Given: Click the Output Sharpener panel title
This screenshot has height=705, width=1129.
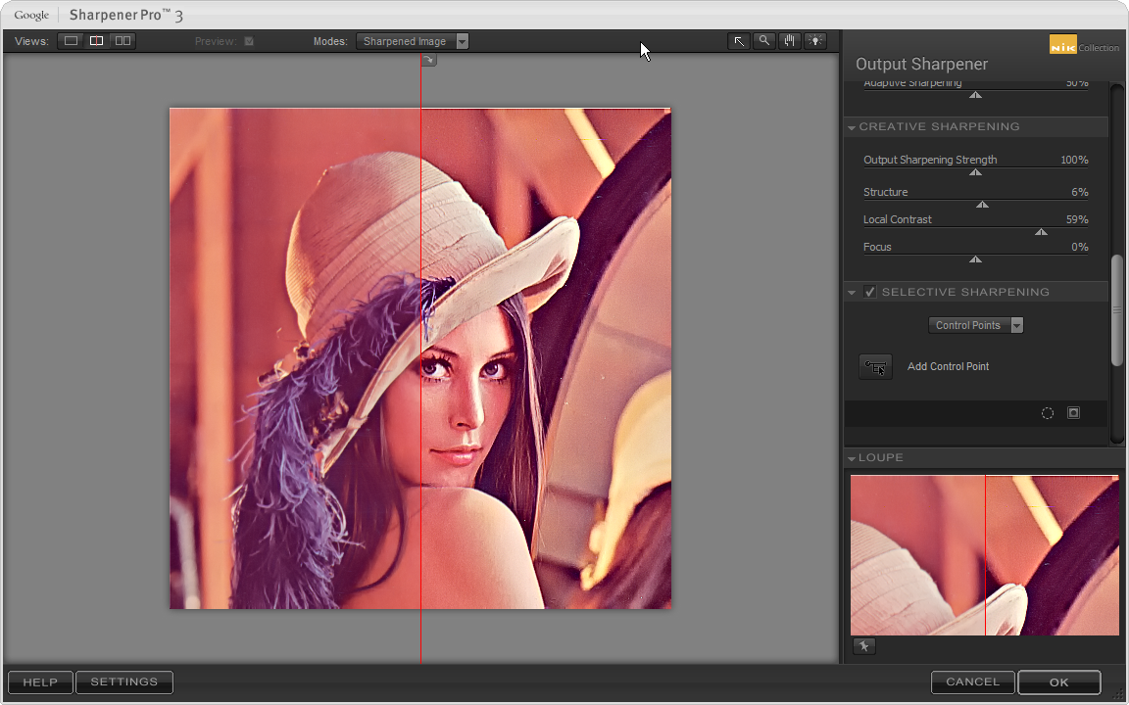Looking at the screenshot, I should tap(921, 64).
